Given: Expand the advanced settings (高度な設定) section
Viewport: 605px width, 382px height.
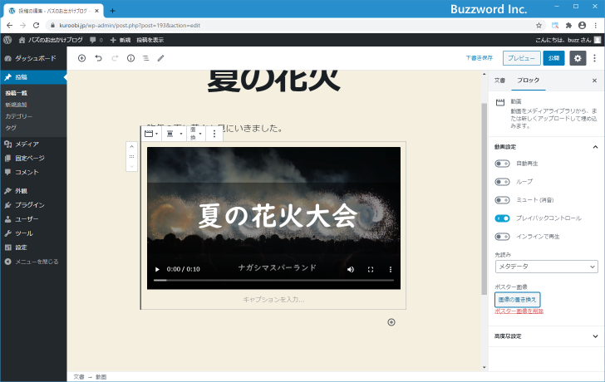Looking at the screenshot, I should (546, 336).
